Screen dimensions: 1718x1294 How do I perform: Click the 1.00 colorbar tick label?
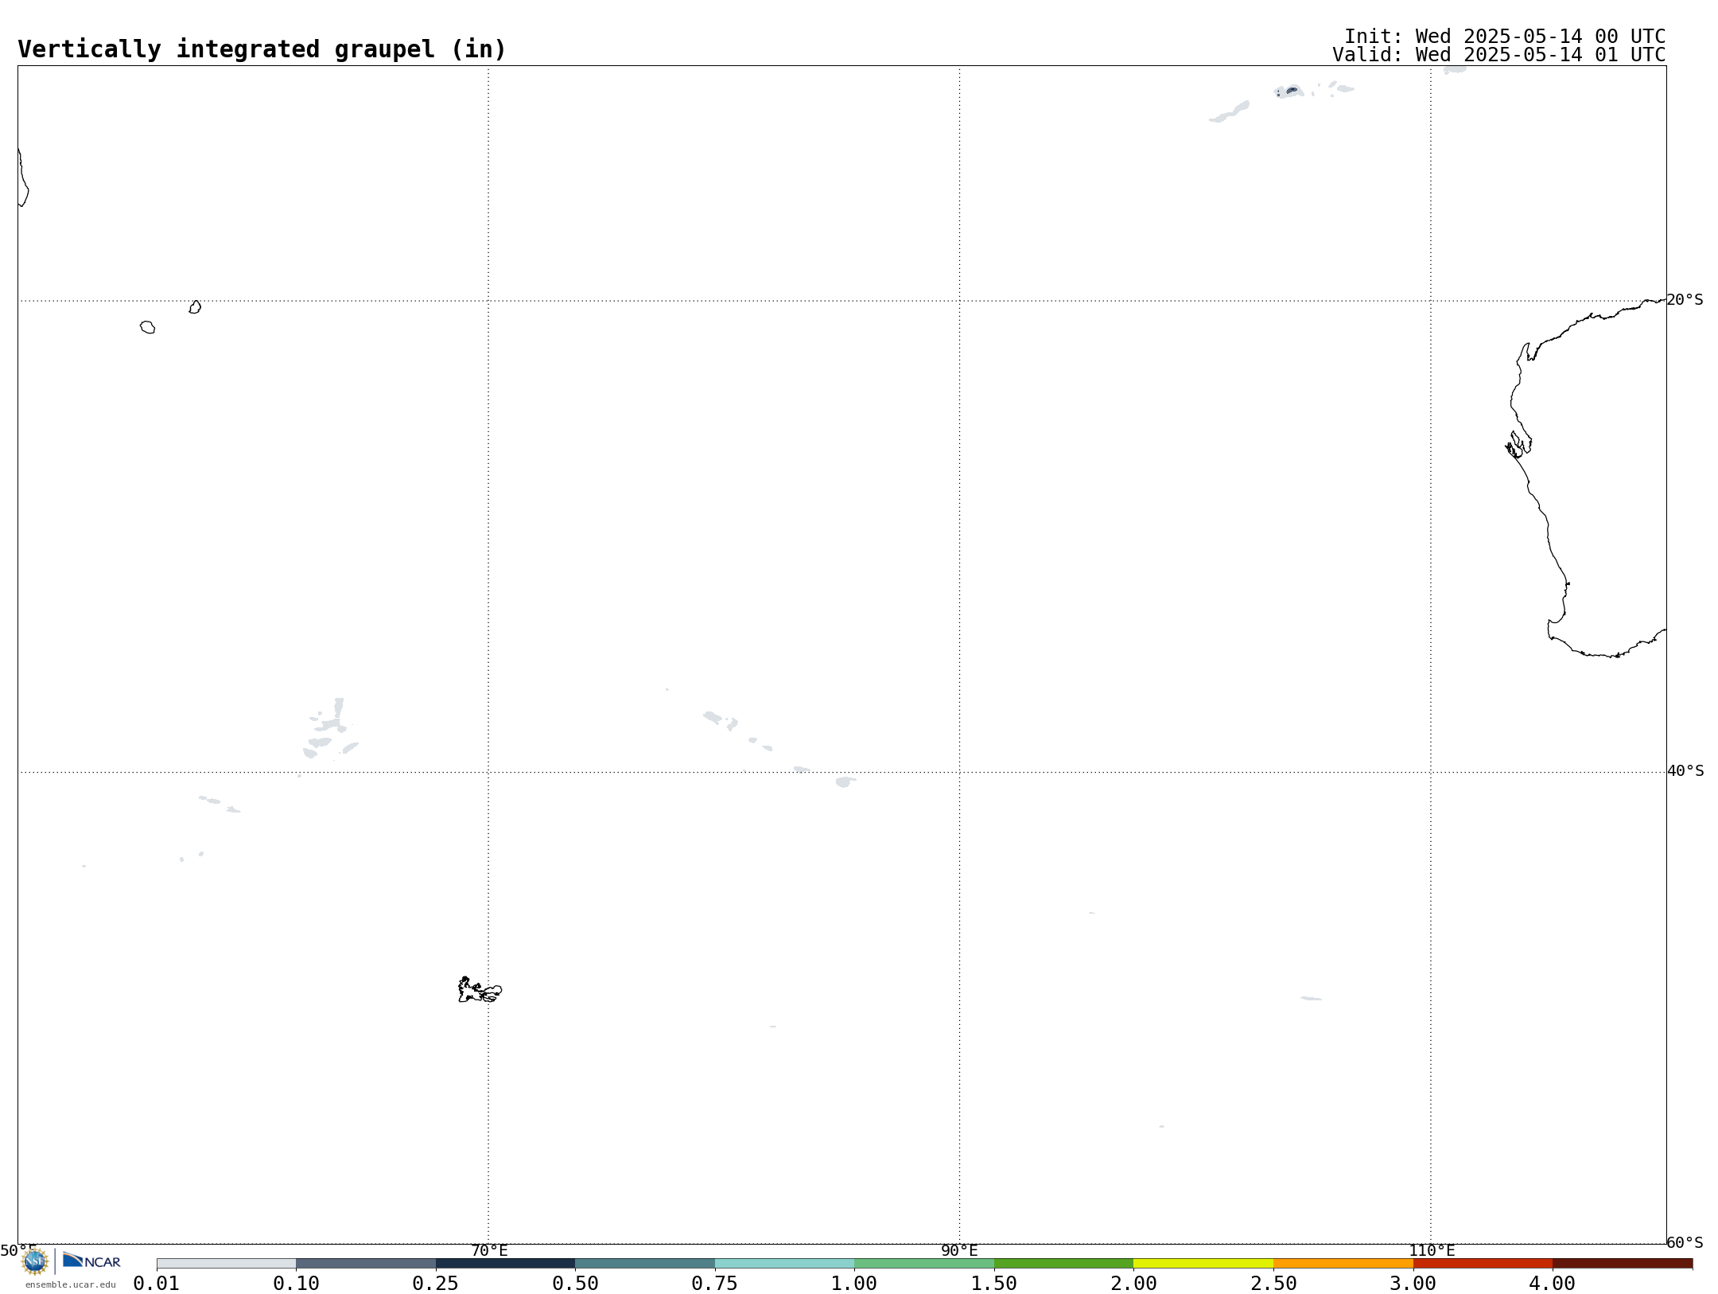854,1284
